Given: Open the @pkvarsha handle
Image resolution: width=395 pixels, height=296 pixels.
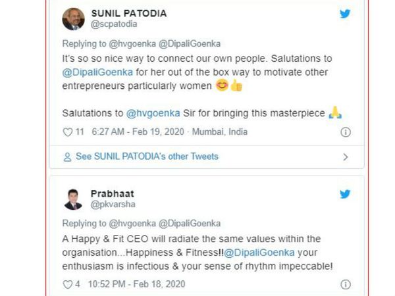Looking at the screenshot, I should coord(109,205).
